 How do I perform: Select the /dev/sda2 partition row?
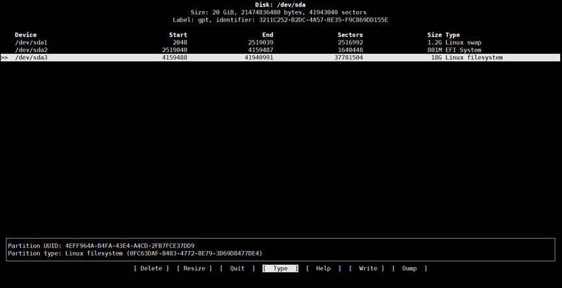click(x=31, y=50)
